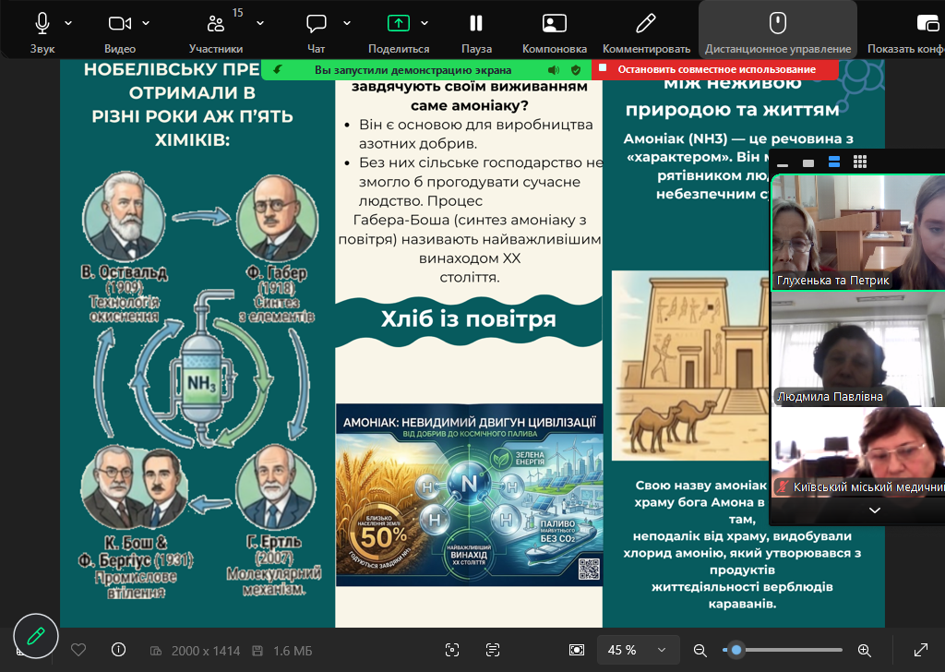Click the В. Оствальд portrait
Screen dimensions: 945x672
[124, 216]
